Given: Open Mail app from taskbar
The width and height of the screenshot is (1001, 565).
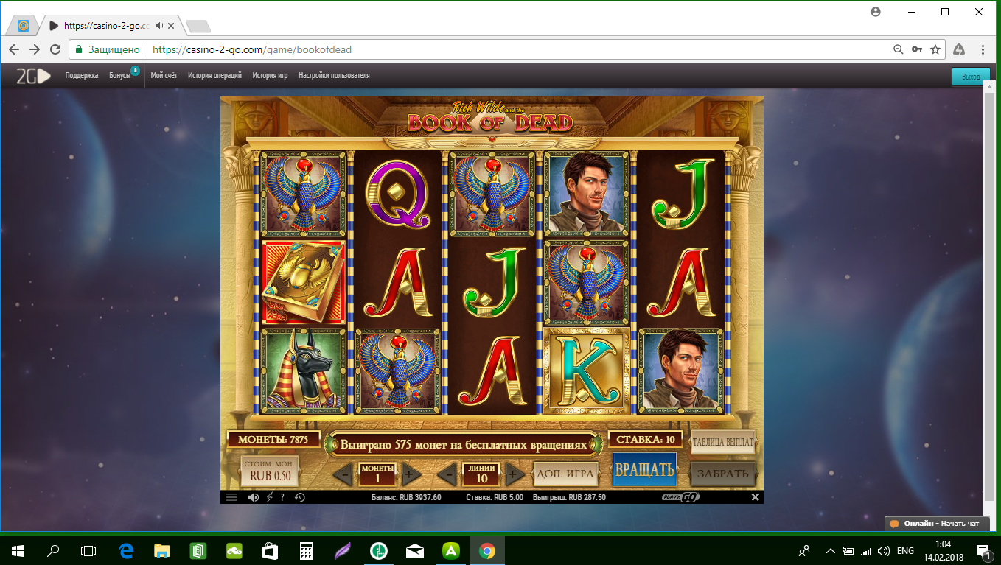Looking at the screenshot, I should click(x=415, y=550).
